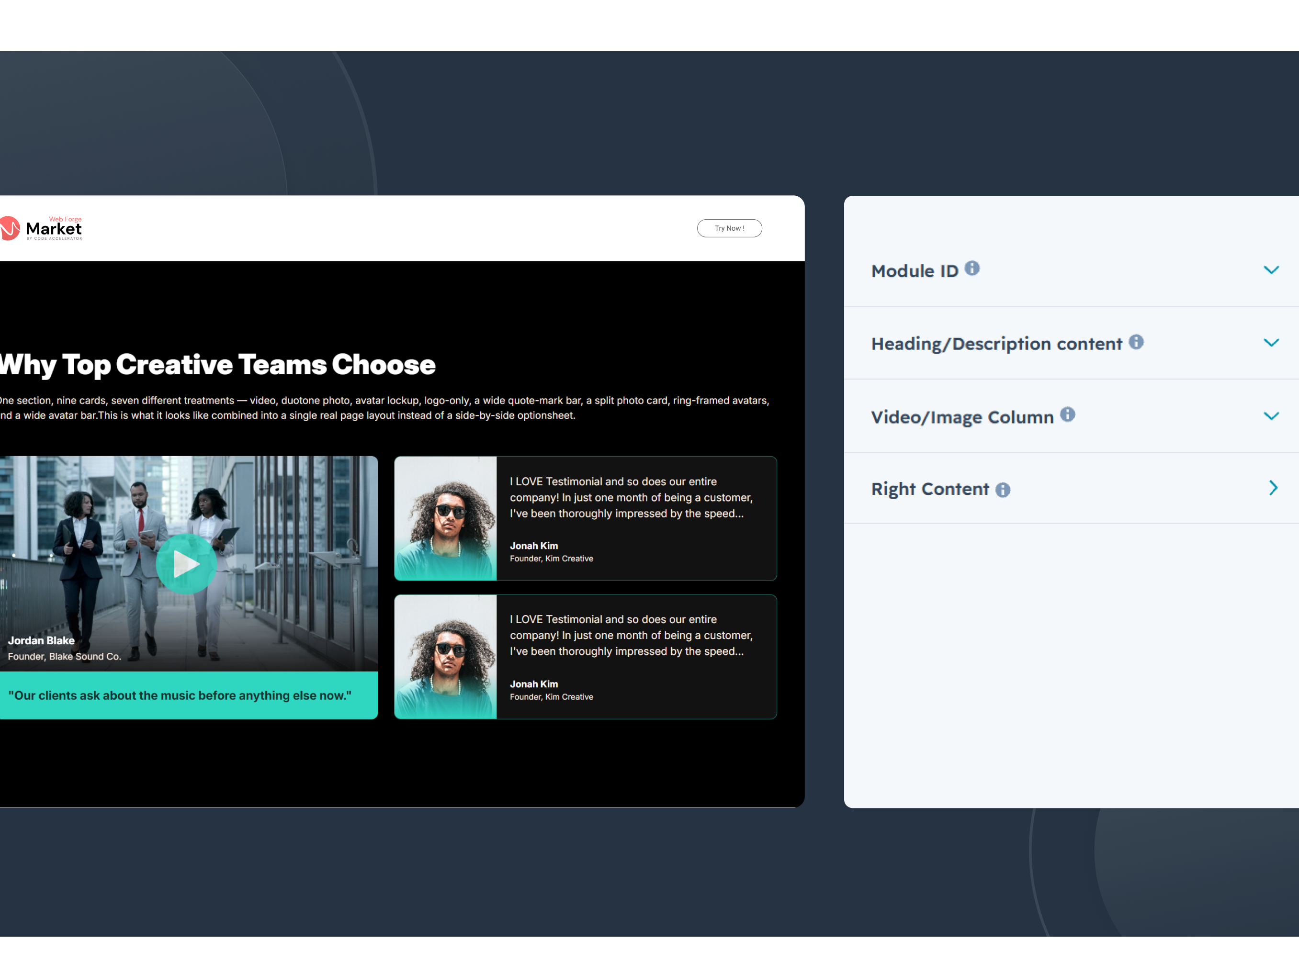Select the Right Content section label
The height and width of the screenshot is (974, 1299).
pos(930,489)
